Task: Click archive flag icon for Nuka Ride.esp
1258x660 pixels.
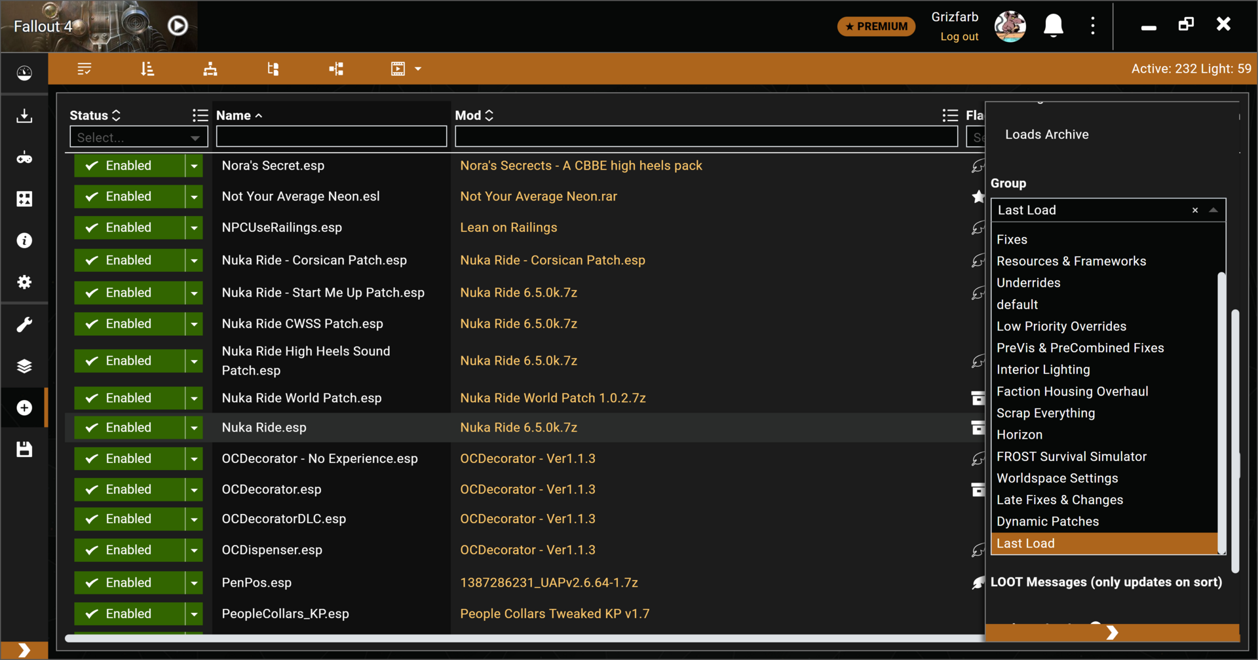Action: click(x=978, y=428)
